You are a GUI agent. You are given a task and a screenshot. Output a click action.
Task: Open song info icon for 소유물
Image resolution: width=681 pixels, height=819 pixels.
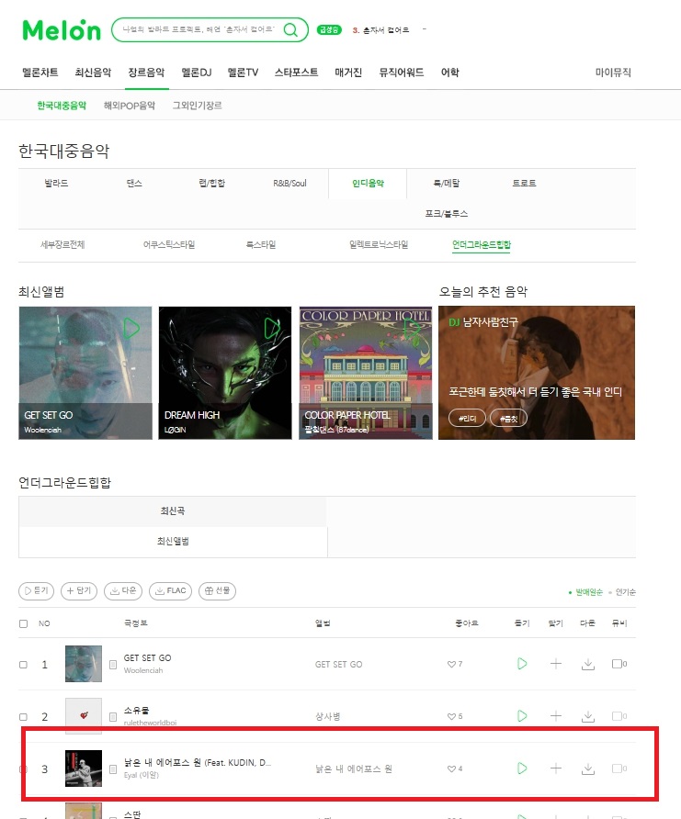[x=113, y=716]
